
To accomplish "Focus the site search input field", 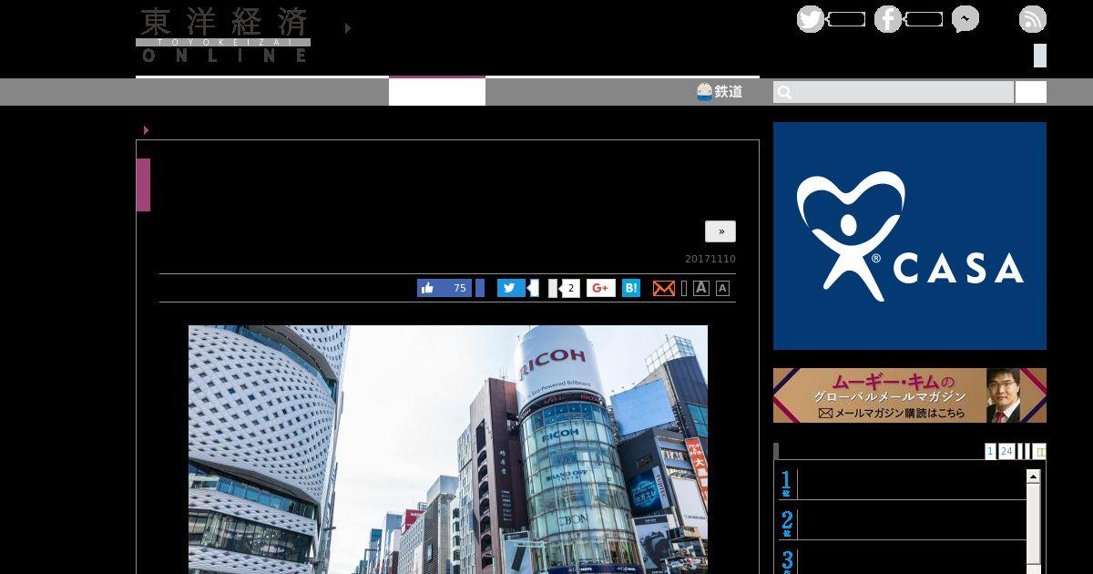I will pos(894,92).
